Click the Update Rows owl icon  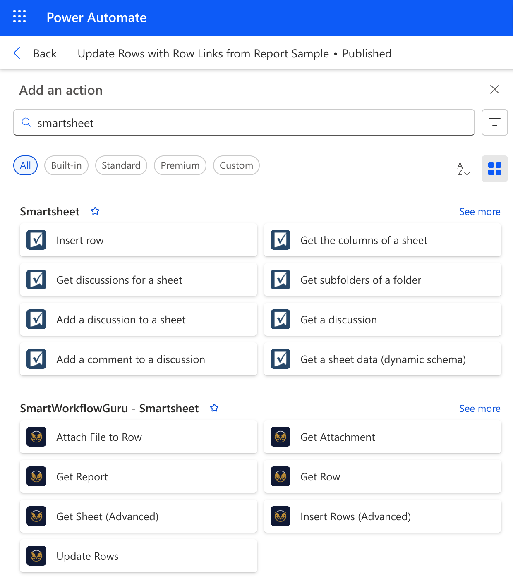pos(36,556)
